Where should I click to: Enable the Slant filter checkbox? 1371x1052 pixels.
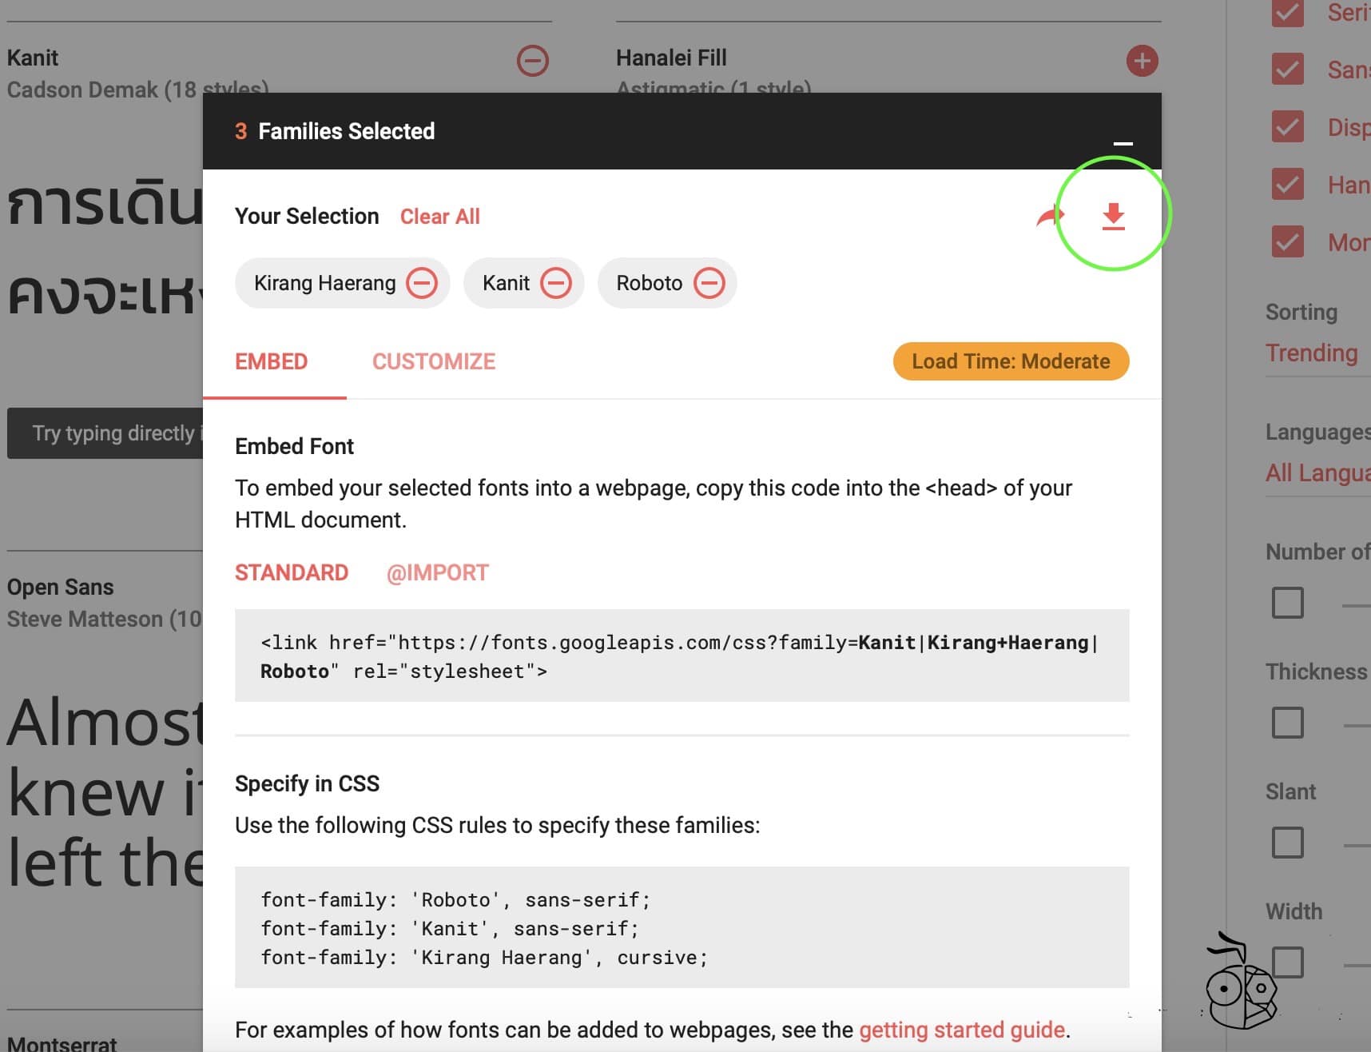coord(1287,843)
